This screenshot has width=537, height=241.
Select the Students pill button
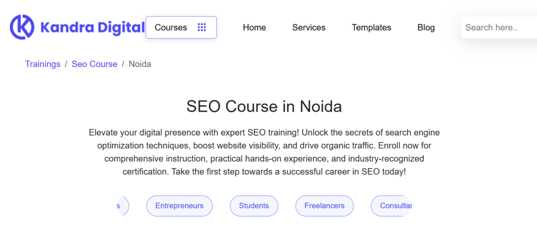254,206
